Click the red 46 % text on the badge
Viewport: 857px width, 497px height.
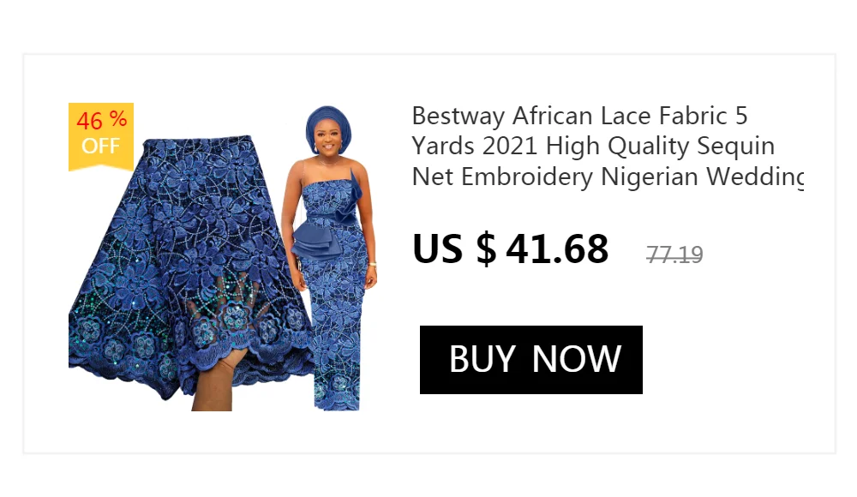coord(102,120)
